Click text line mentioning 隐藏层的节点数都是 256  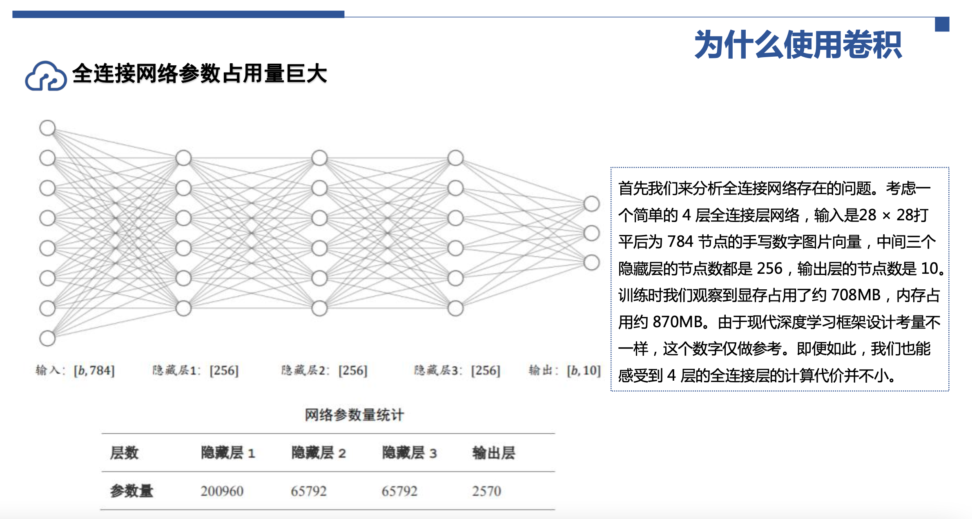(x=781, y=269)
